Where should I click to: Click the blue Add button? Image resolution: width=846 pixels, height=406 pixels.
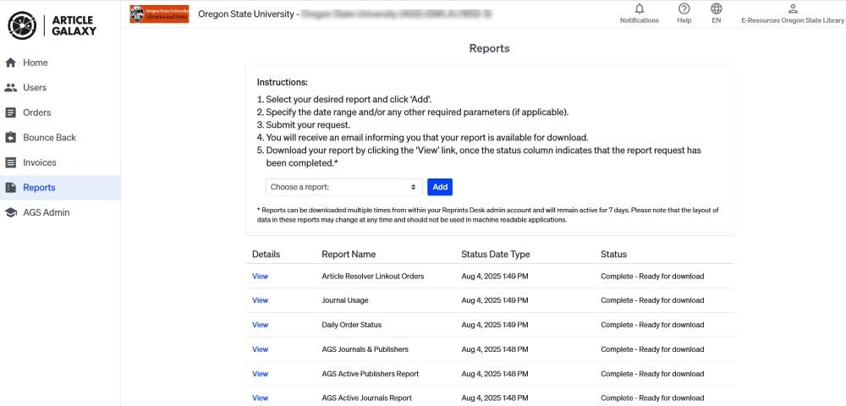click(440, 187)
